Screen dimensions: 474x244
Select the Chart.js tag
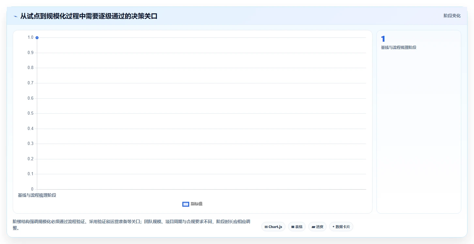pyautogui.click(x=273, y=227)
